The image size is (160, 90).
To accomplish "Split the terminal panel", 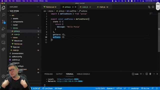I will click(147, 74).
